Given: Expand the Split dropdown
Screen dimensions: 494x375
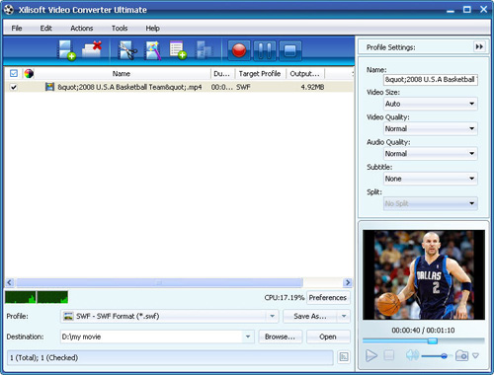Looking at the screenshot, I should pos(471,203).
